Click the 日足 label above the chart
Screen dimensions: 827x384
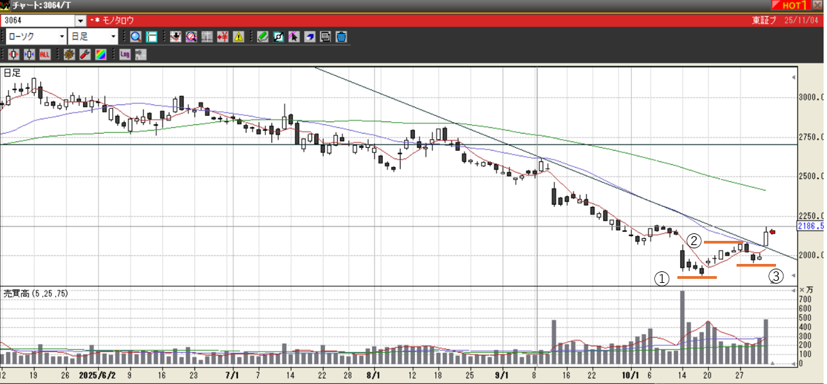[12, 73]
